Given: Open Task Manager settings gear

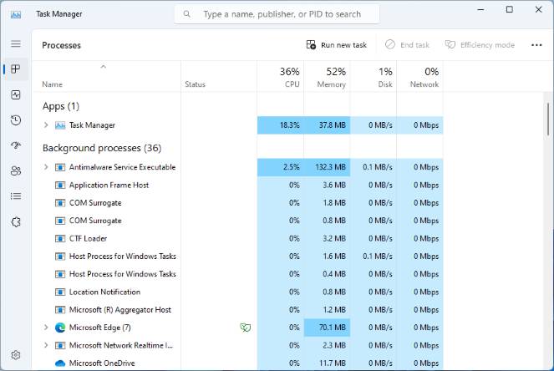Looking at the screenshot, I should tap(16, 355).
